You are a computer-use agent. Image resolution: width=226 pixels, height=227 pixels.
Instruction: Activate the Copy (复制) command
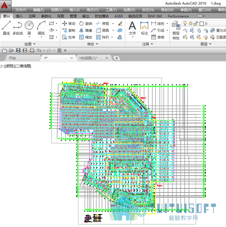(69, 30)
